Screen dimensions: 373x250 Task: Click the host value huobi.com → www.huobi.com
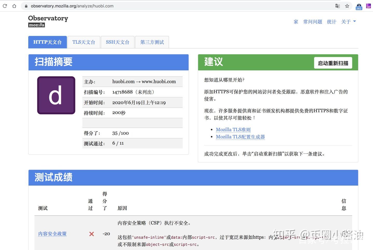[x=144, y=82]
